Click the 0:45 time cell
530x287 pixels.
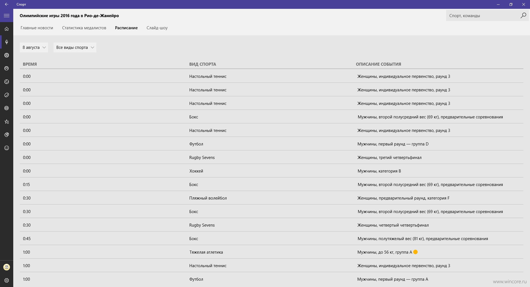click(x=27, y=239)
